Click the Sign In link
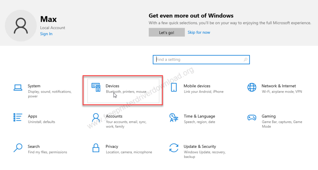Viewport: 318px width, 170px height. 46,34
